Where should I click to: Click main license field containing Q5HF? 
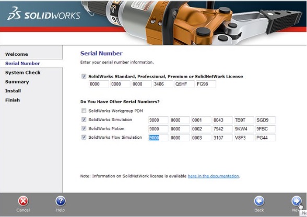click(184, 84)
